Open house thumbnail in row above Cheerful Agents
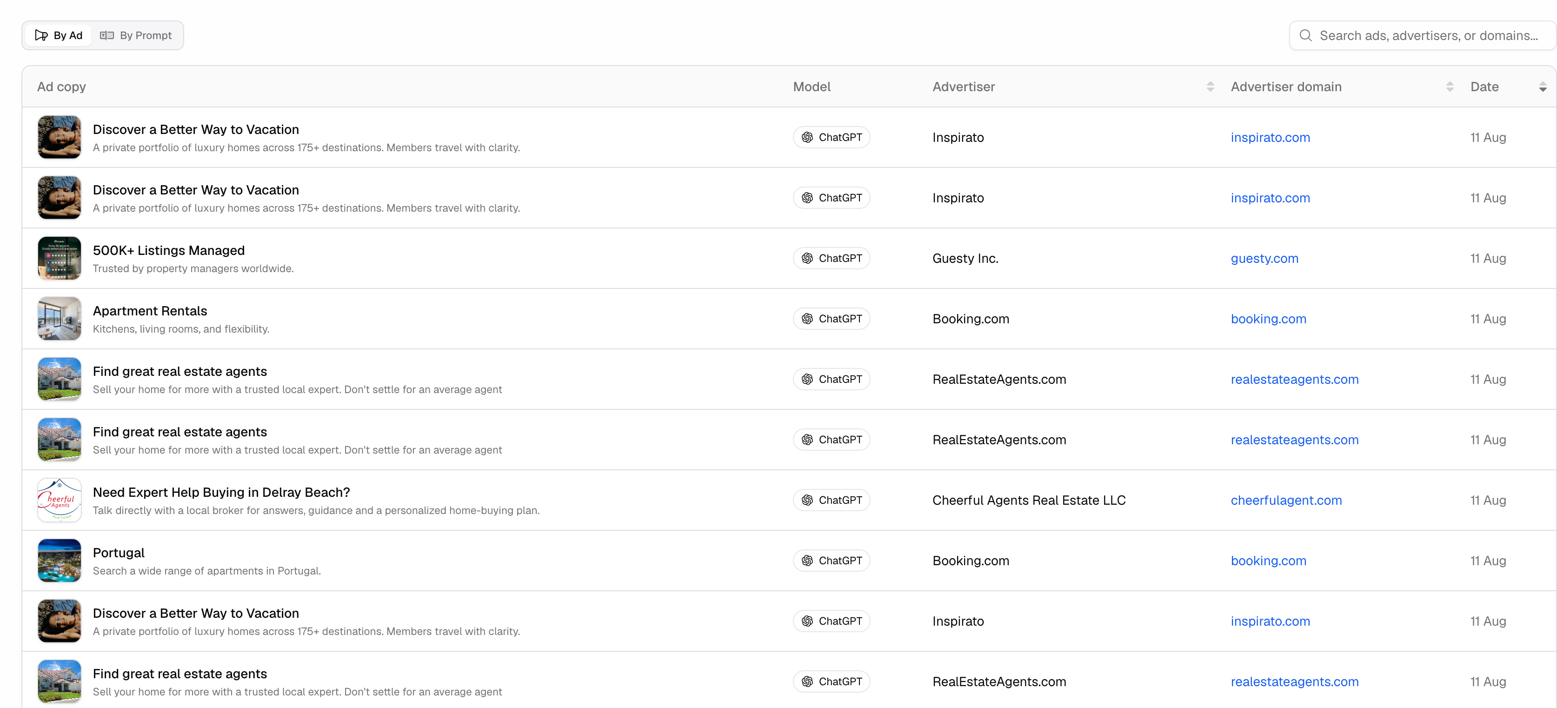This screenshot has height=708, width=1557. coord(59,440)
